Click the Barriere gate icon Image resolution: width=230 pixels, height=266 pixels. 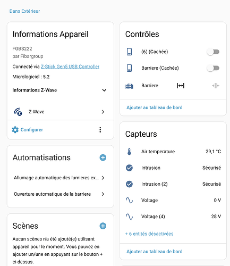click(129, 86)
